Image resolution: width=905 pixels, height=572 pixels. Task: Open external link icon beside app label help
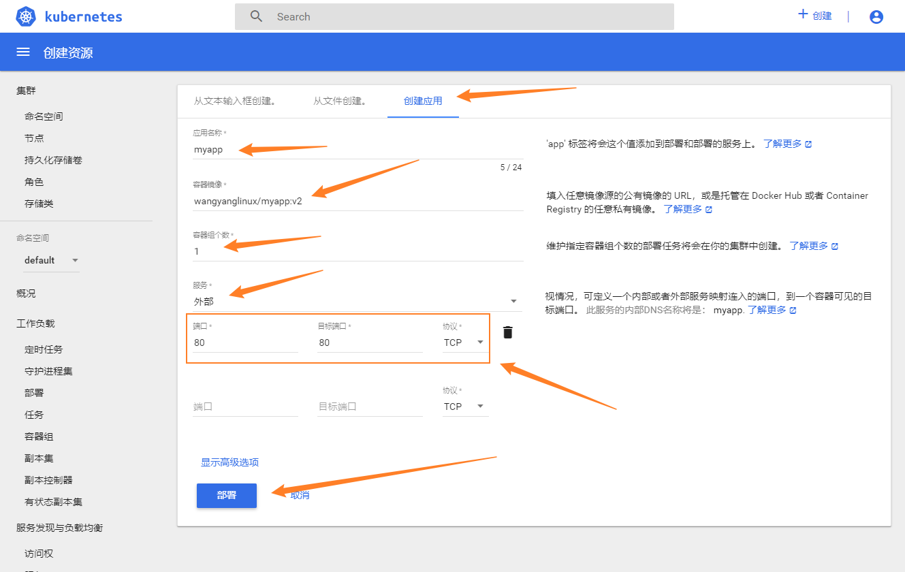(808, 144)
